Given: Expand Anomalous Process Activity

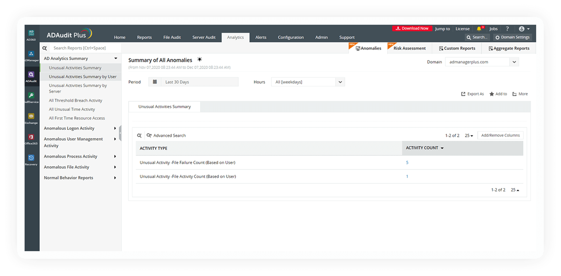Looking at the screenshot, I should click(115, 156).
